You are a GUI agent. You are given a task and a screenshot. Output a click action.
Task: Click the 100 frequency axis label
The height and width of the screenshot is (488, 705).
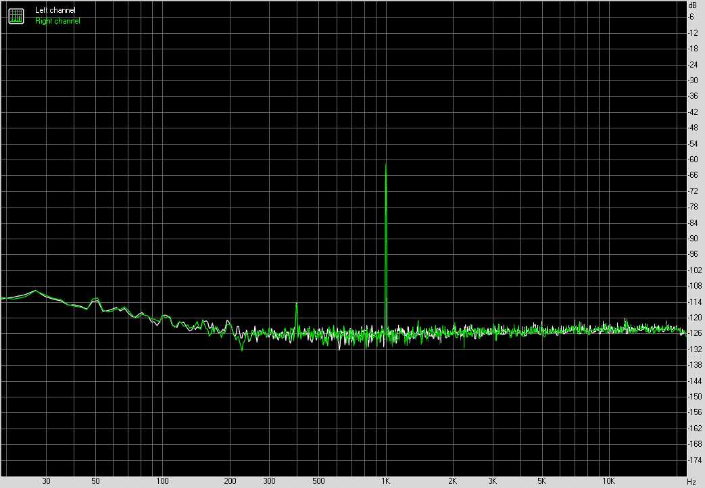(x=162, y=481)
